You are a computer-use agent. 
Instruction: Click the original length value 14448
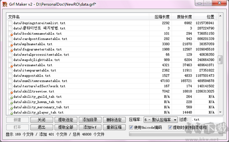pos(187,112)
